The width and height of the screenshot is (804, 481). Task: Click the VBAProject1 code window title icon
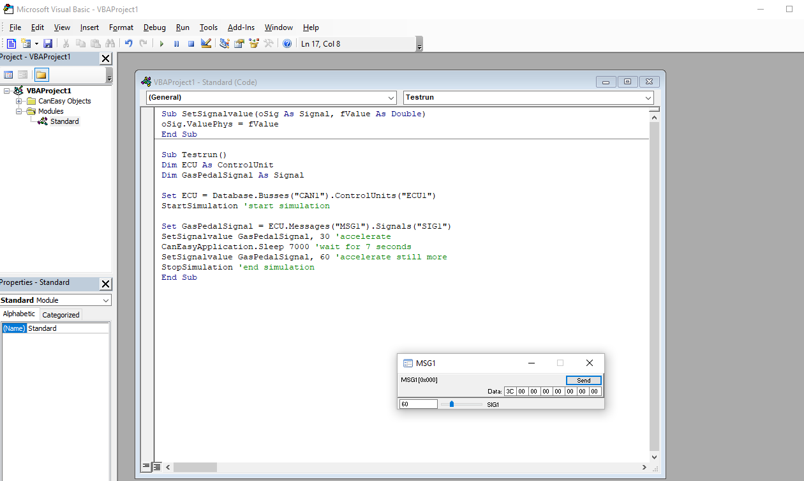[146, 82]
